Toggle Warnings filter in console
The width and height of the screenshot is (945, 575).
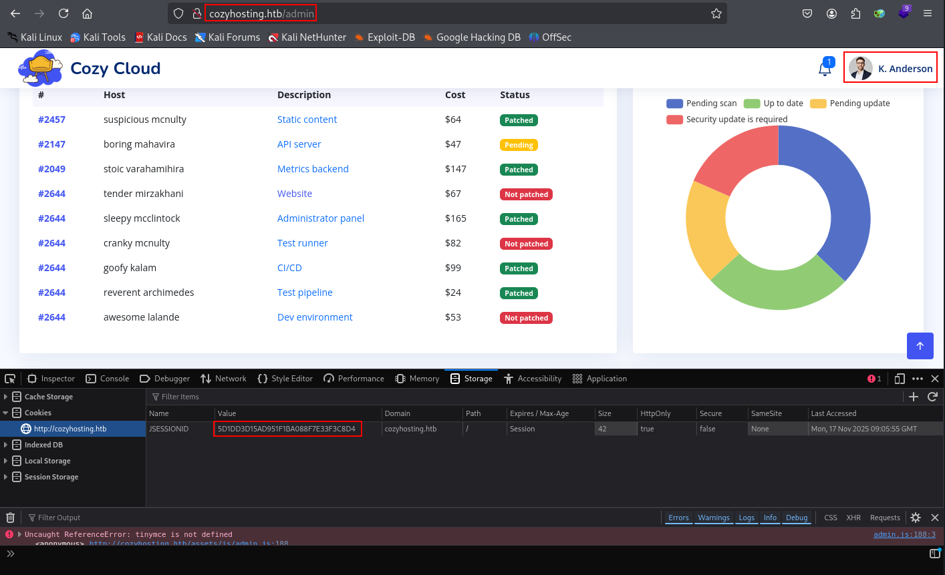[x=714, y=518]
